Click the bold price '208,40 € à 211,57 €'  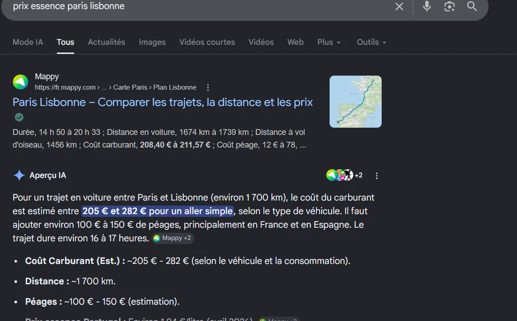[175, 145]
